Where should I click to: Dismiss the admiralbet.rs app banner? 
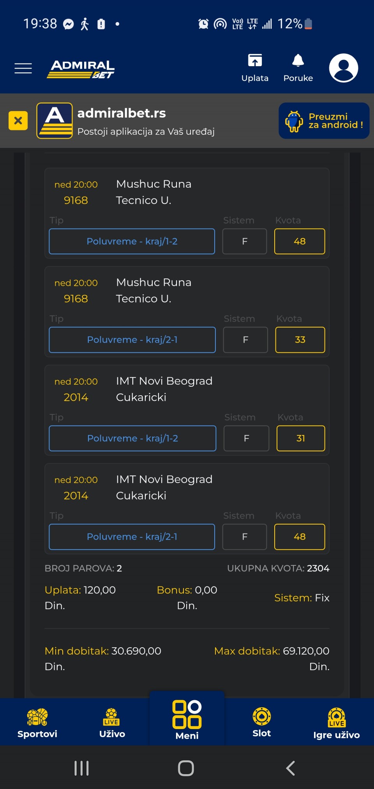point(18,120)
